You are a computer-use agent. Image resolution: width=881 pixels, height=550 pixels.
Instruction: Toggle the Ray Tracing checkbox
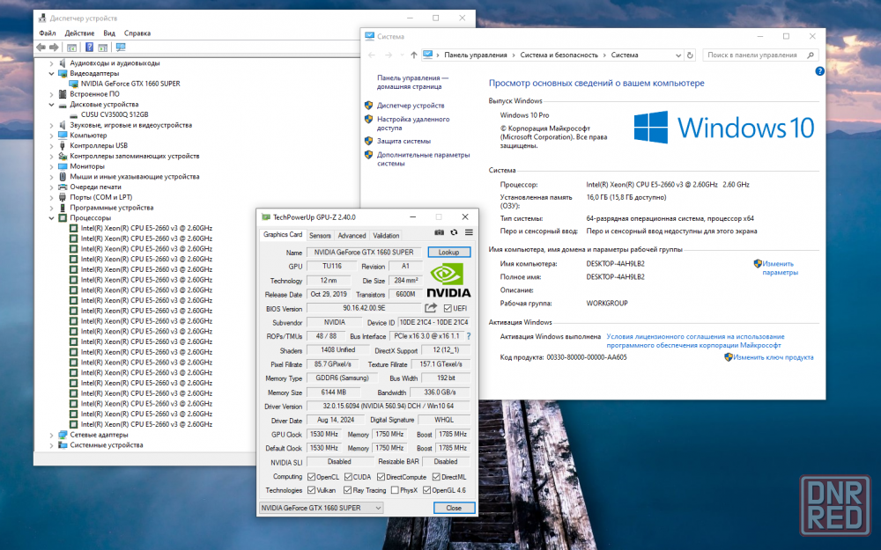[x=346, y=490]
